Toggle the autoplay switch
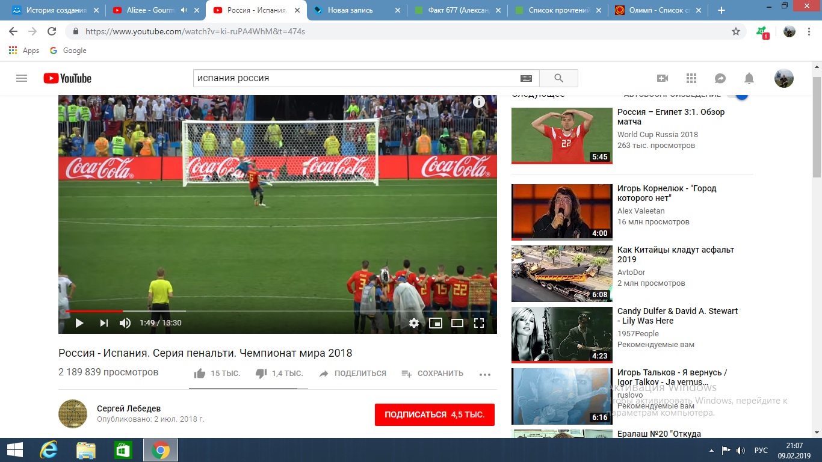This screenshot has width=822, height=462. pyautogui.click(x=738, y=94)
